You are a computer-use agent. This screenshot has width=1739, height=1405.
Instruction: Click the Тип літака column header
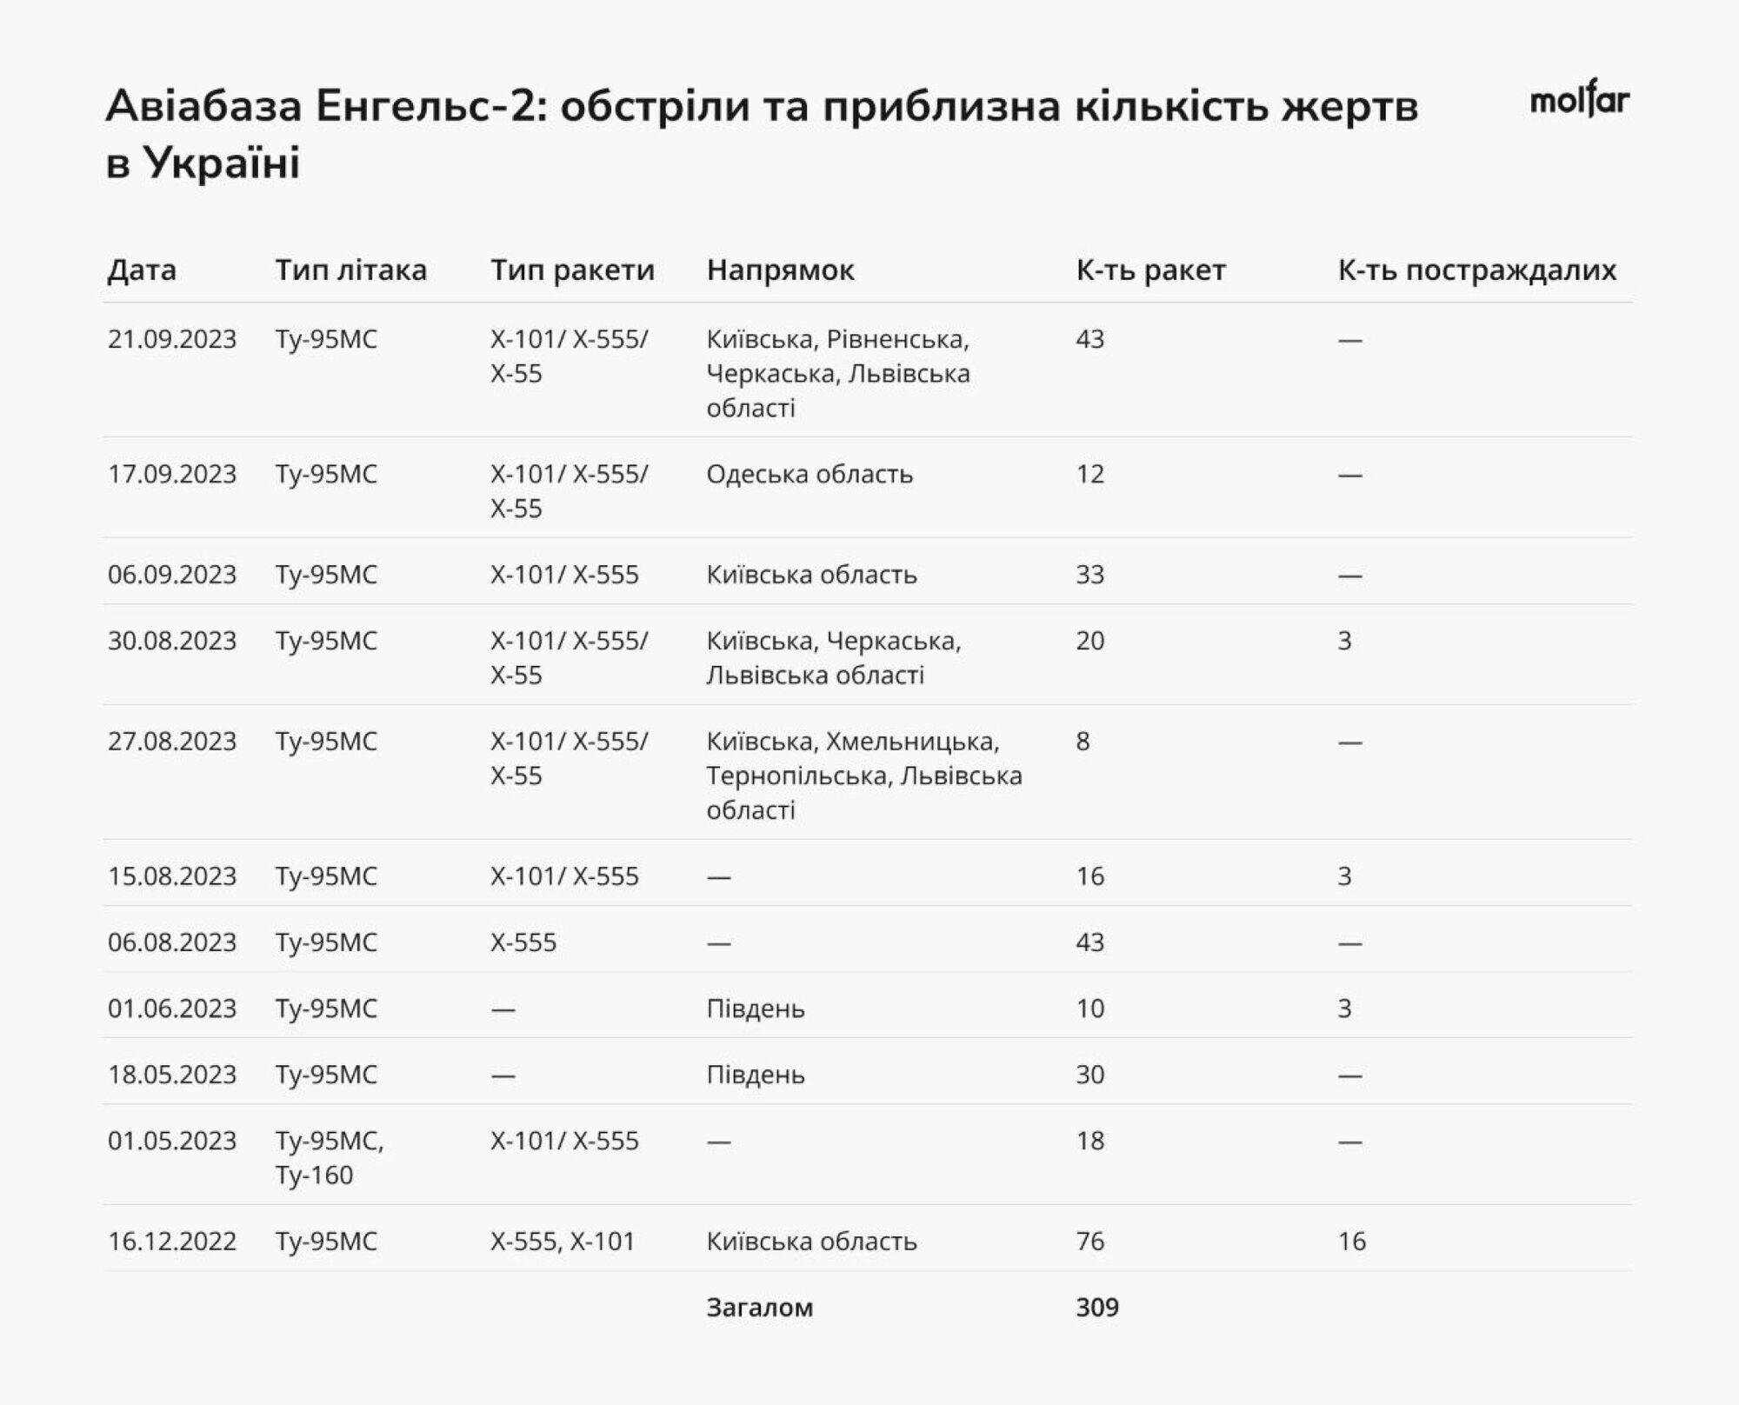coord(350,270)
